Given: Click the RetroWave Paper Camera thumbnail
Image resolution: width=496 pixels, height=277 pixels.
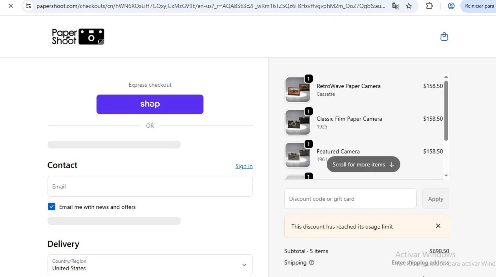Looking at the screenshot, I should 298,90.
